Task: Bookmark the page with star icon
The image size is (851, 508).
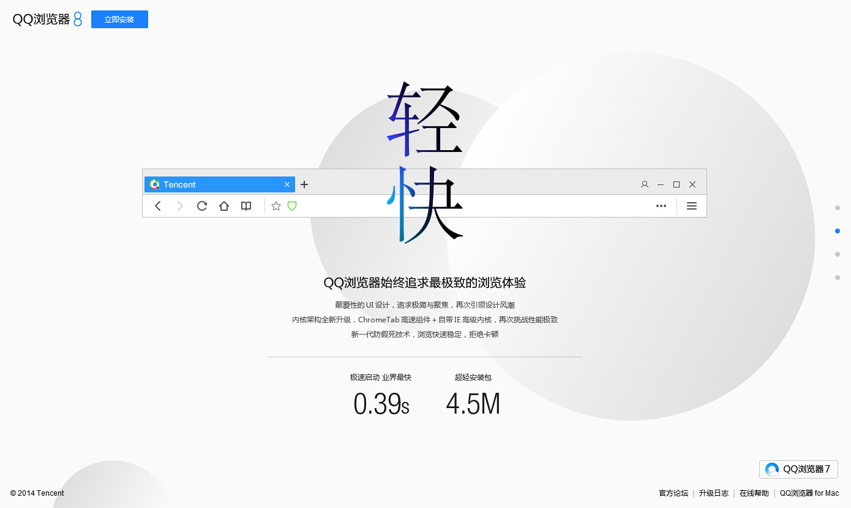Action: pos(276,206)
